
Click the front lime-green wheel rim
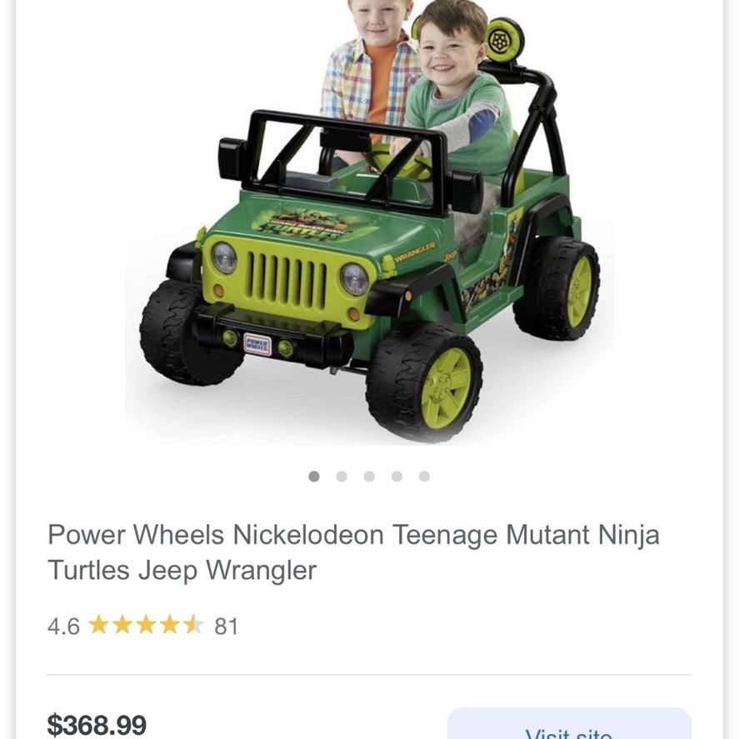(x=447, y=388)
